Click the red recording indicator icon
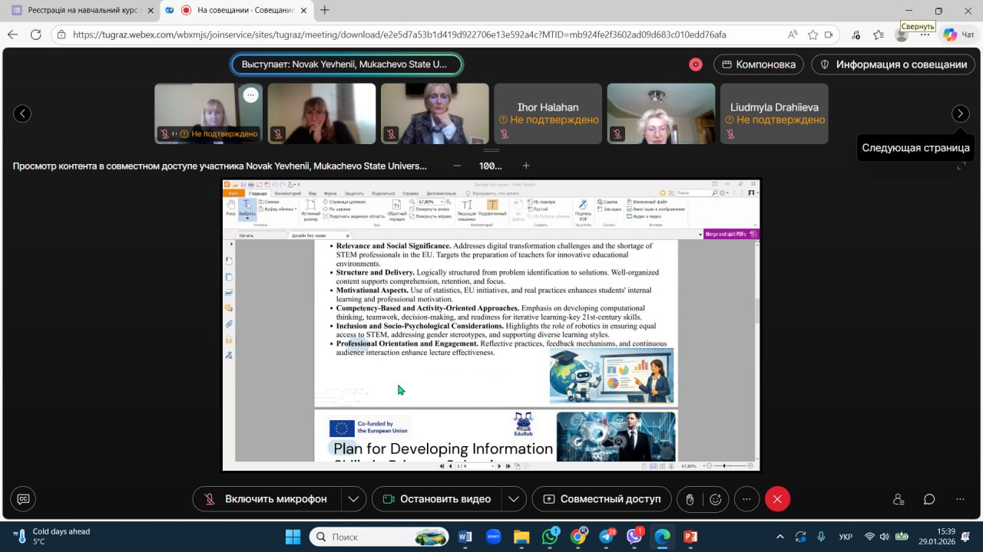This screenshot has width=983, height=552. point(696,64)
